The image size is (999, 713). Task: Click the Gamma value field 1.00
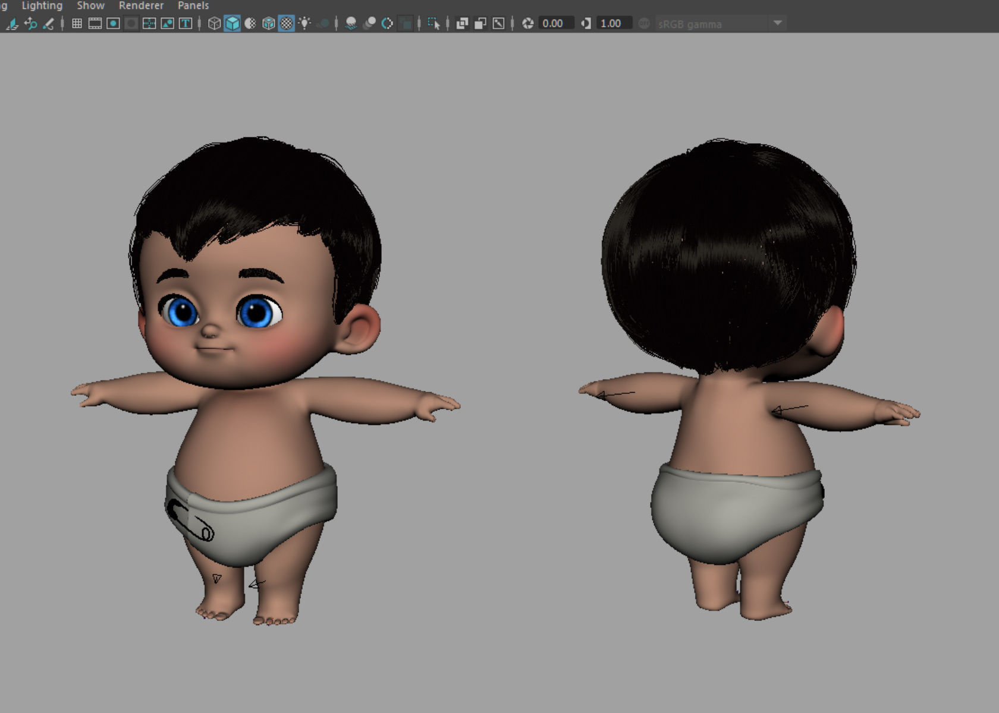tap(614, 23)
